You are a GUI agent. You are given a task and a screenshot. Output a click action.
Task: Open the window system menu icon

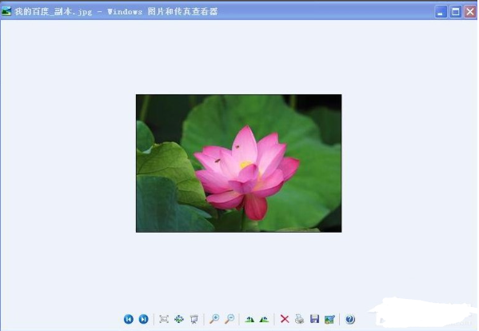tap(6, 11)
